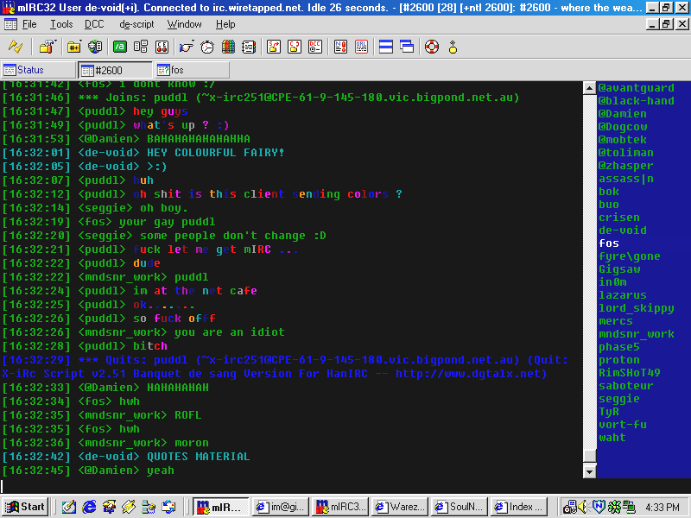The width and height of the screenshot is (691, 518).
Task: Click the Help lifebuoy toolbar icon
Action: (x=431, y=47)
